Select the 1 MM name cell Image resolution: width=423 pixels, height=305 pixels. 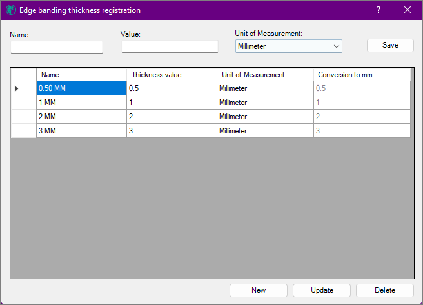[x=81, y=103]
